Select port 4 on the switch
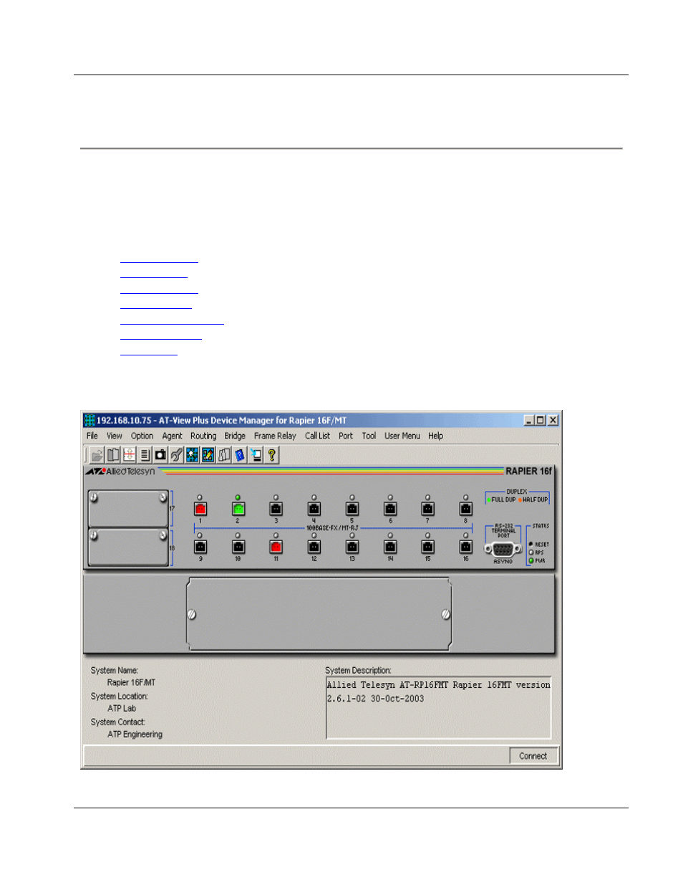683x885 pixels. (314, 509)
